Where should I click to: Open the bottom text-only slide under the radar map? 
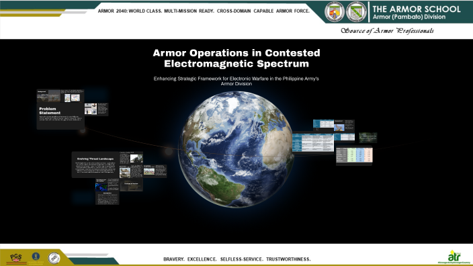[x=107, y=198]
